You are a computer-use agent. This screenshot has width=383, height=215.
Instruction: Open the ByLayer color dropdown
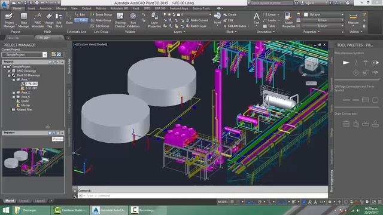324,14
